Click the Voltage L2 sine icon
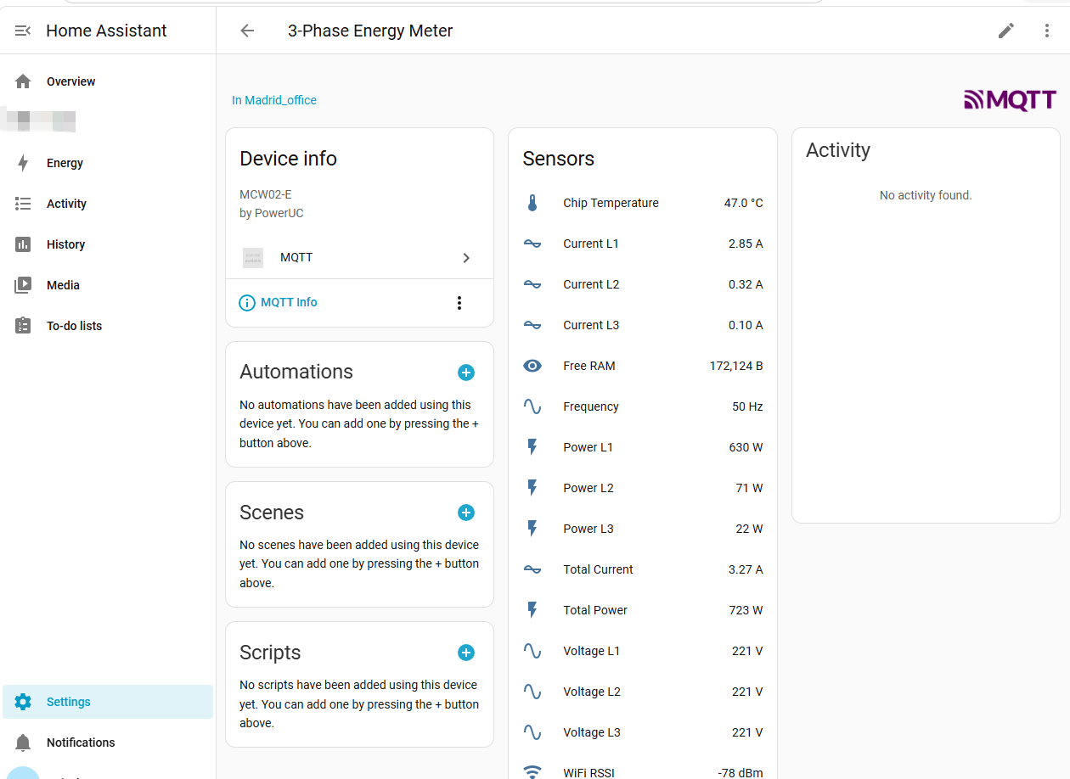This screenshot has width=1070, height=779. [532, 692]
